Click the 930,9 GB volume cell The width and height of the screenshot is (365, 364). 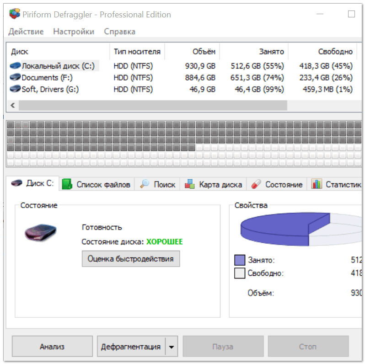tap(200, 66)
